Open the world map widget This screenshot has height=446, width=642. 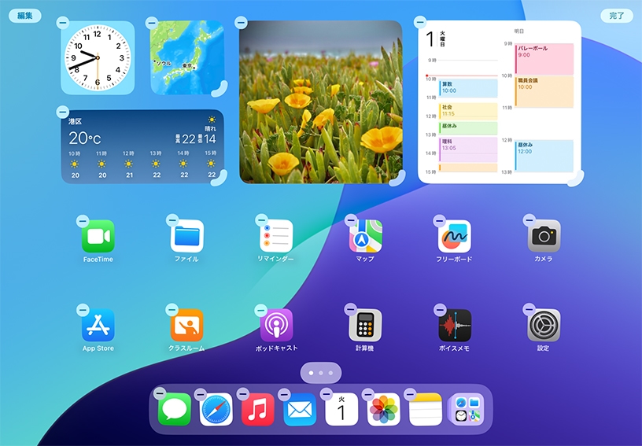187,57
